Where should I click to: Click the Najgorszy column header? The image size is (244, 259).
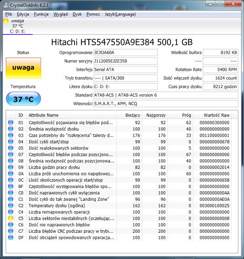pos(155,115)
